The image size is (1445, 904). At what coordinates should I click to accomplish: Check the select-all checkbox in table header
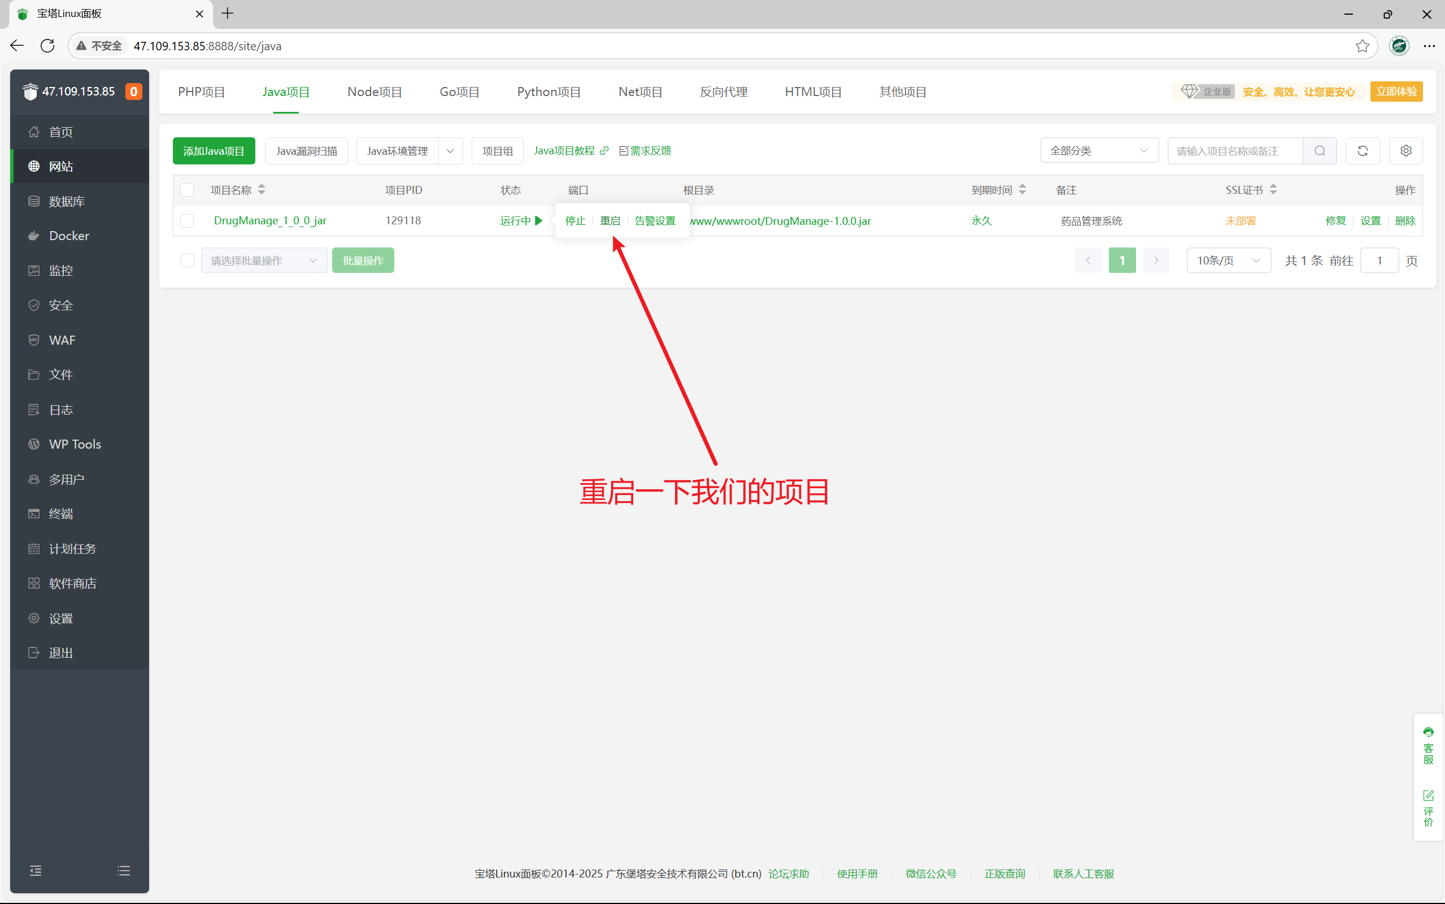coord(187,189)
